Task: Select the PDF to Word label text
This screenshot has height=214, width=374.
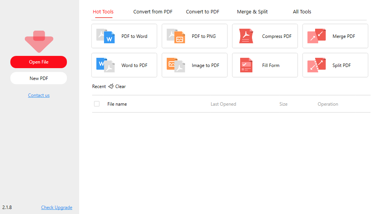Action: [x=134, y=36]
